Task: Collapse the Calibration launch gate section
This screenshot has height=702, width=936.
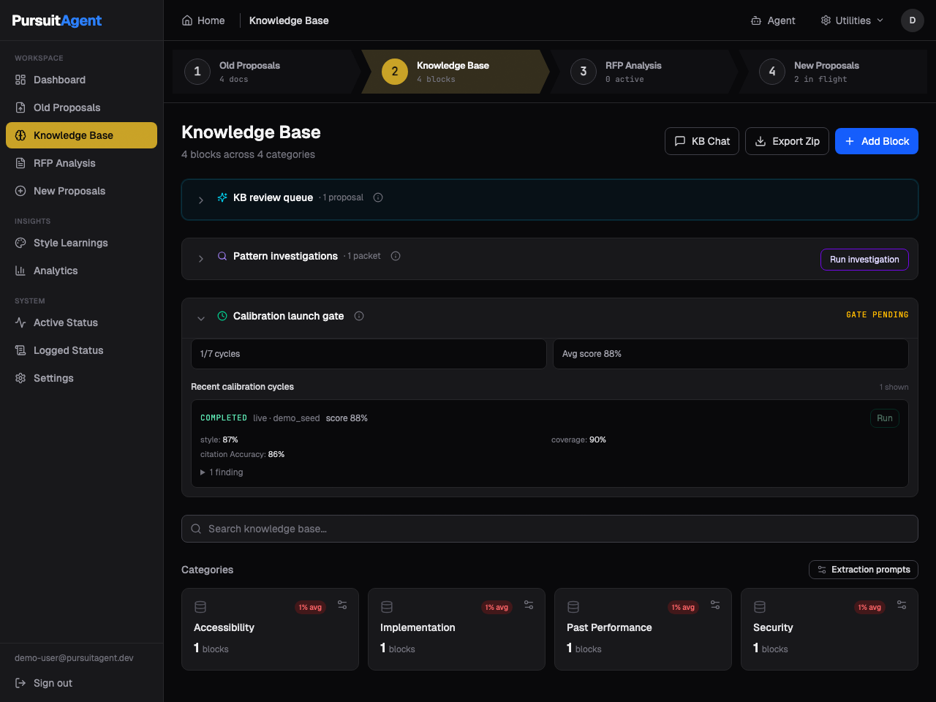Action: (201, 318)
